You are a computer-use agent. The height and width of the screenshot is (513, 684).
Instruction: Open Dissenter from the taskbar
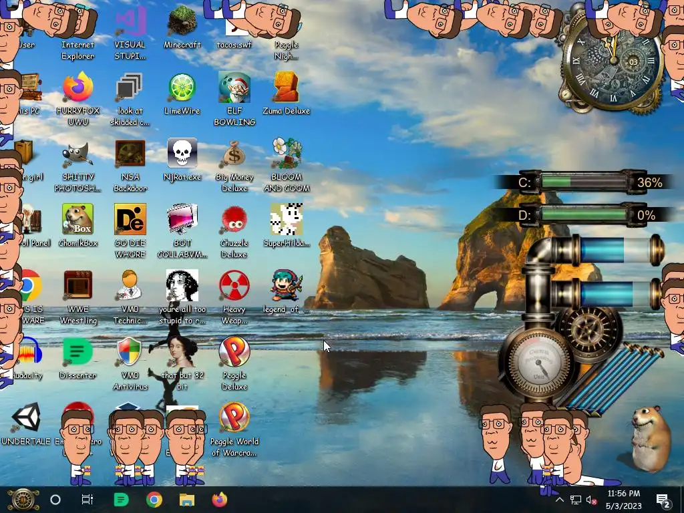coord(121,500)
